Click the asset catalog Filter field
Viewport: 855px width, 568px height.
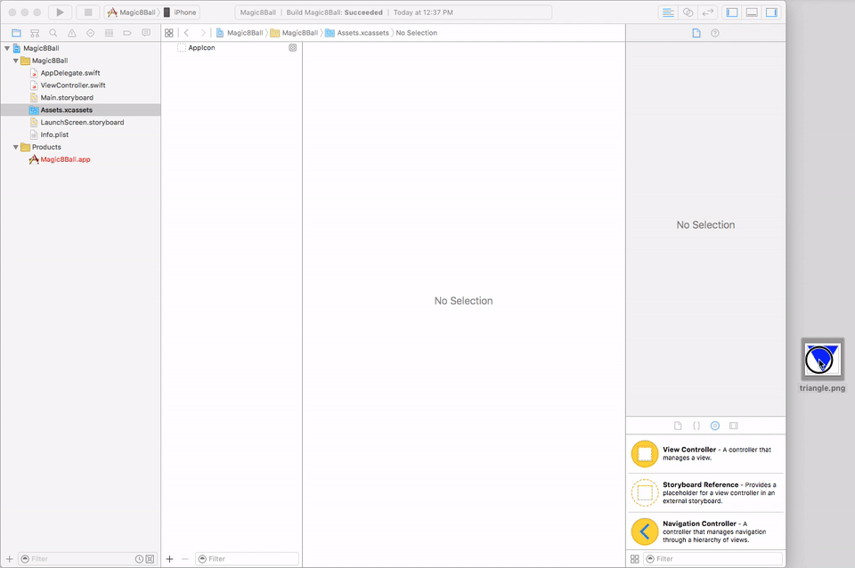pyautogui.click(x=247, y=559)
